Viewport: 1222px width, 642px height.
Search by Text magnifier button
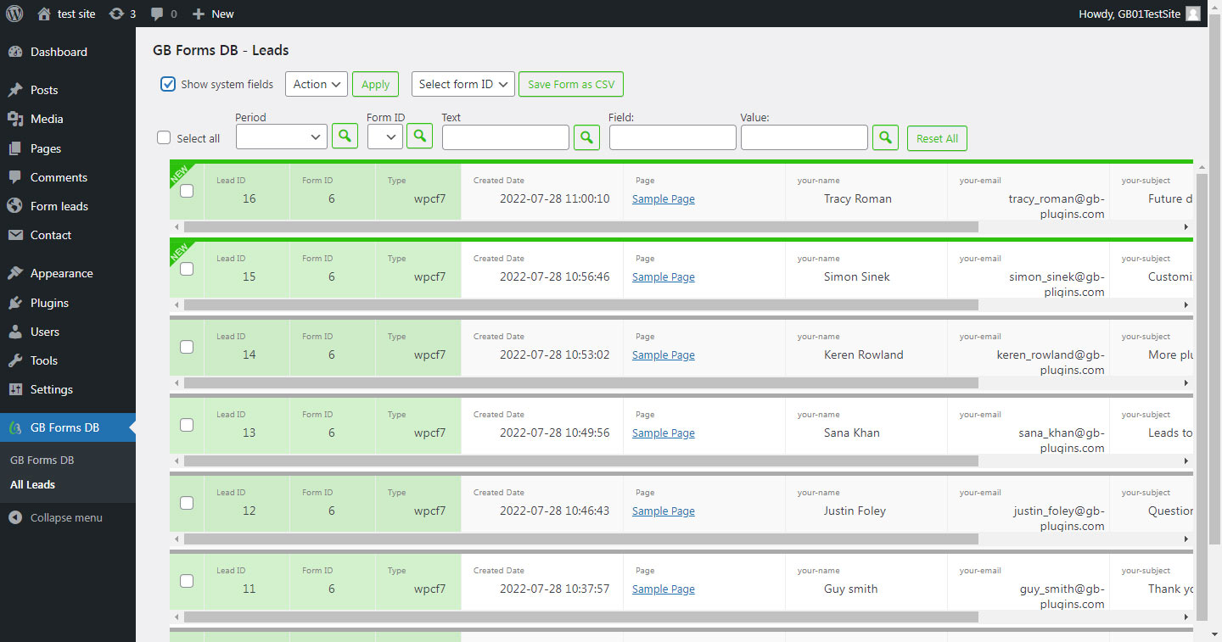tap(587, 137)
